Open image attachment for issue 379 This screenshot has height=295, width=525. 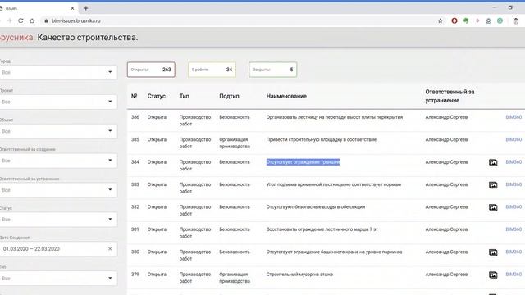tap(493, 275)
